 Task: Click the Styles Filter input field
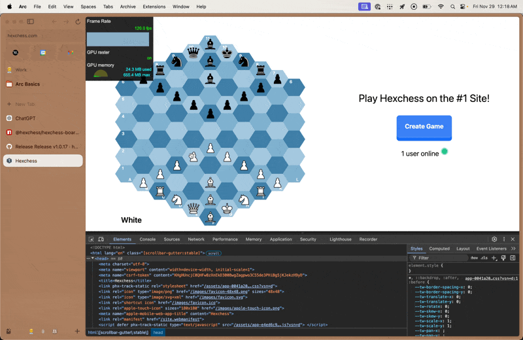(440, 258)
